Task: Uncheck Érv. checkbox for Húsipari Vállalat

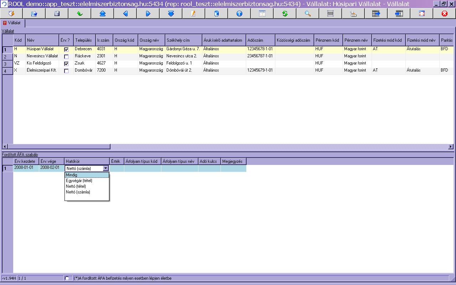Action: click(x=66, y=50)
